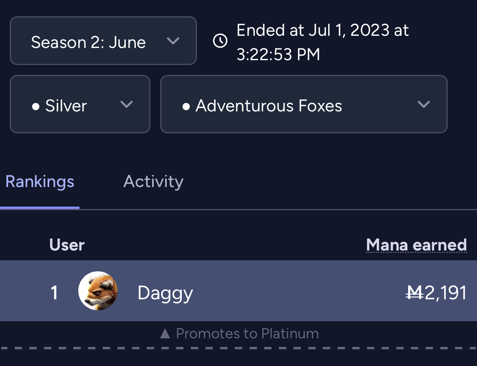477x366 pixels.
Task: Click the promotion triangle icon
Action: click(x=165, y=333)
